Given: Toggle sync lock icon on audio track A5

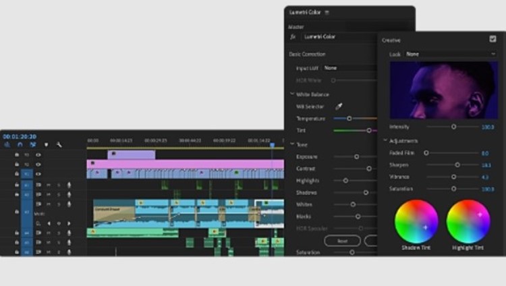Looking at the screenshot, I should [38, 242].
